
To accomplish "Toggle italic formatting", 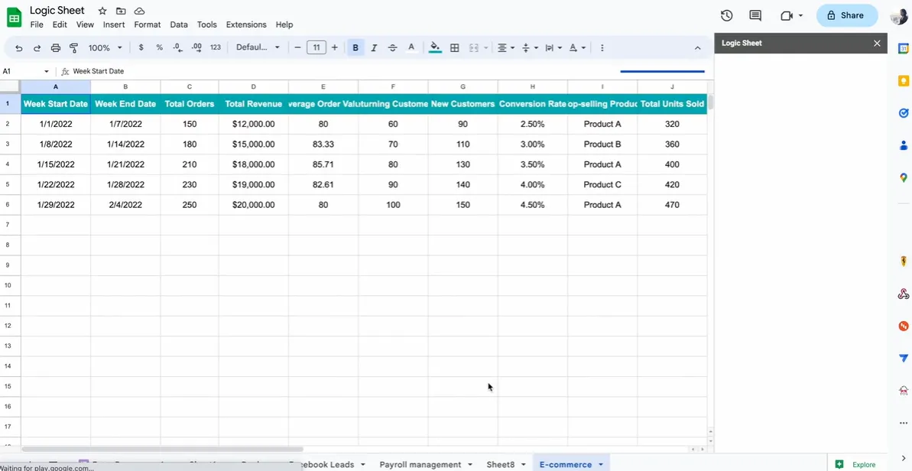I will pos(374,47).
